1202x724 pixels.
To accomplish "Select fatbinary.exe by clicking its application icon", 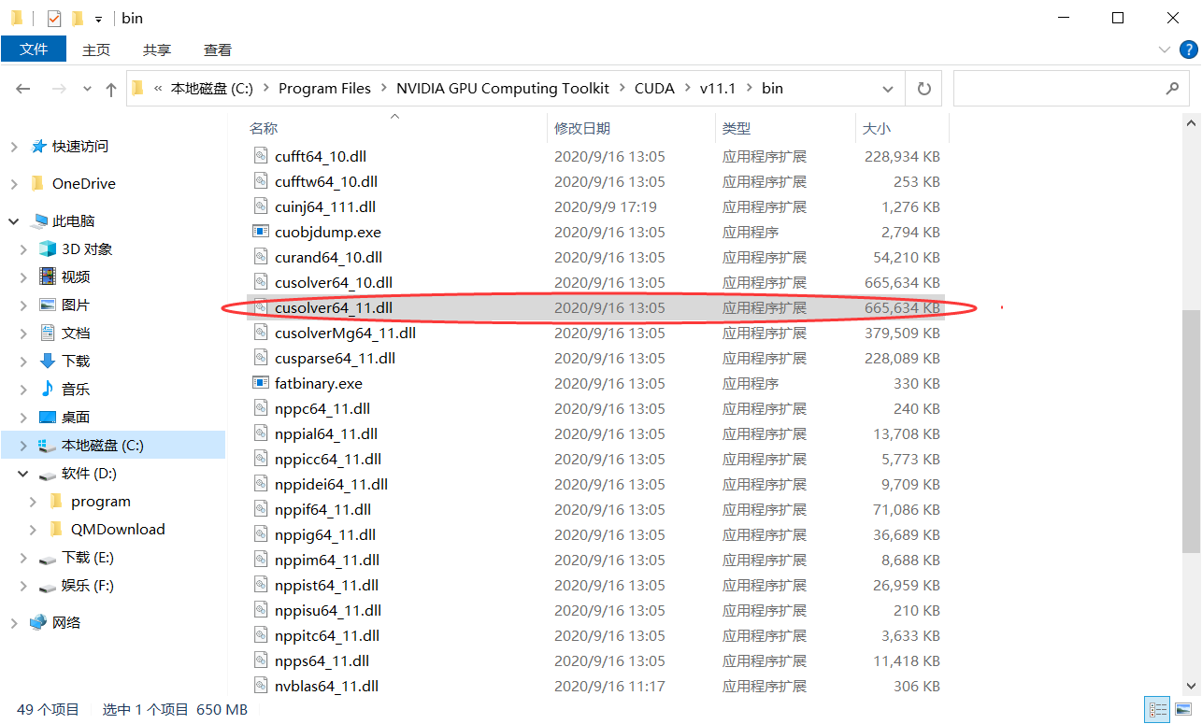I will pyautogui.click(x=263, y=383).
